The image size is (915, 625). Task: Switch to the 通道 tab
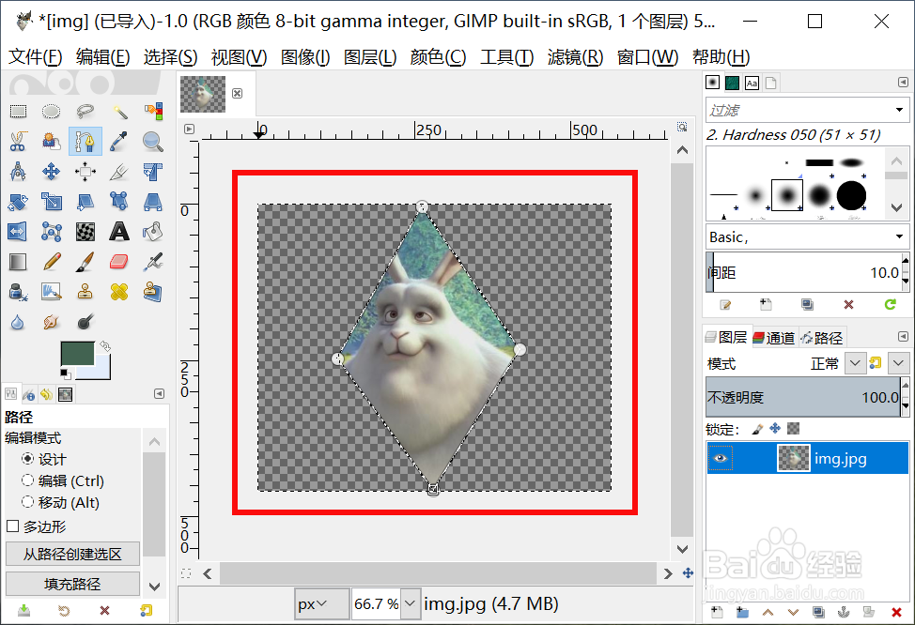(x=774, y=338)
